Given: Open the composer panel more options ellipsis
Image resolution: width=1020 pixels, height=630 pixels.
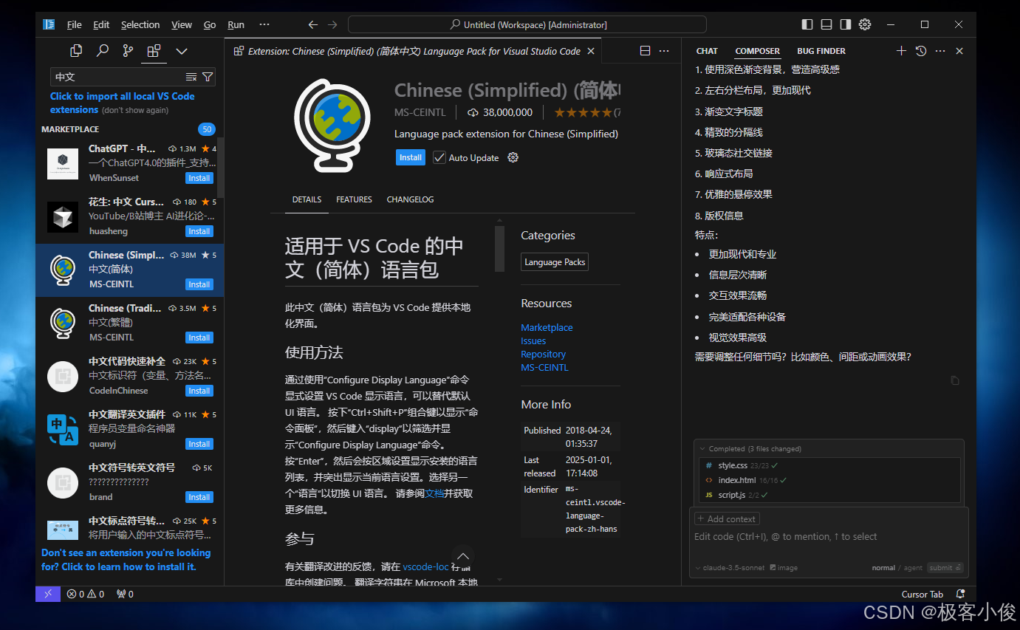Looking at the screenshot, I should [939, 51].
